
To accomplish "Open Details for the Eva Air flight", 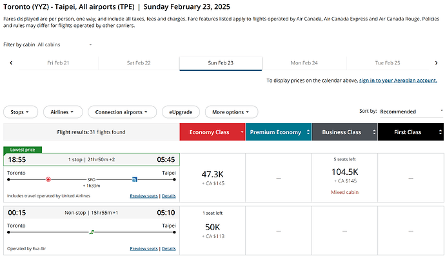I will coord(168,249).
